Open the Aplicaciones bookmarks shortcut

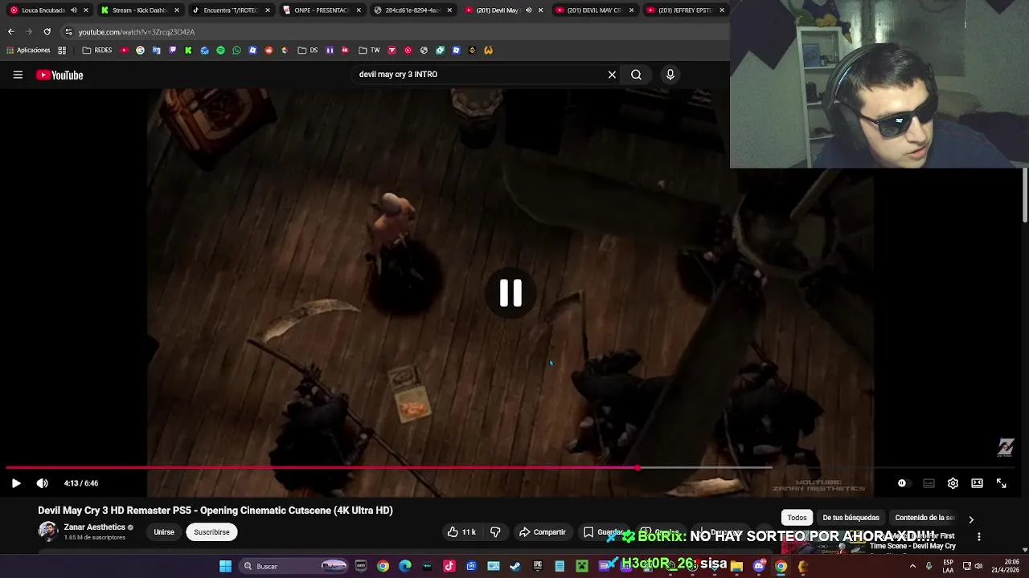click(27, 50)
